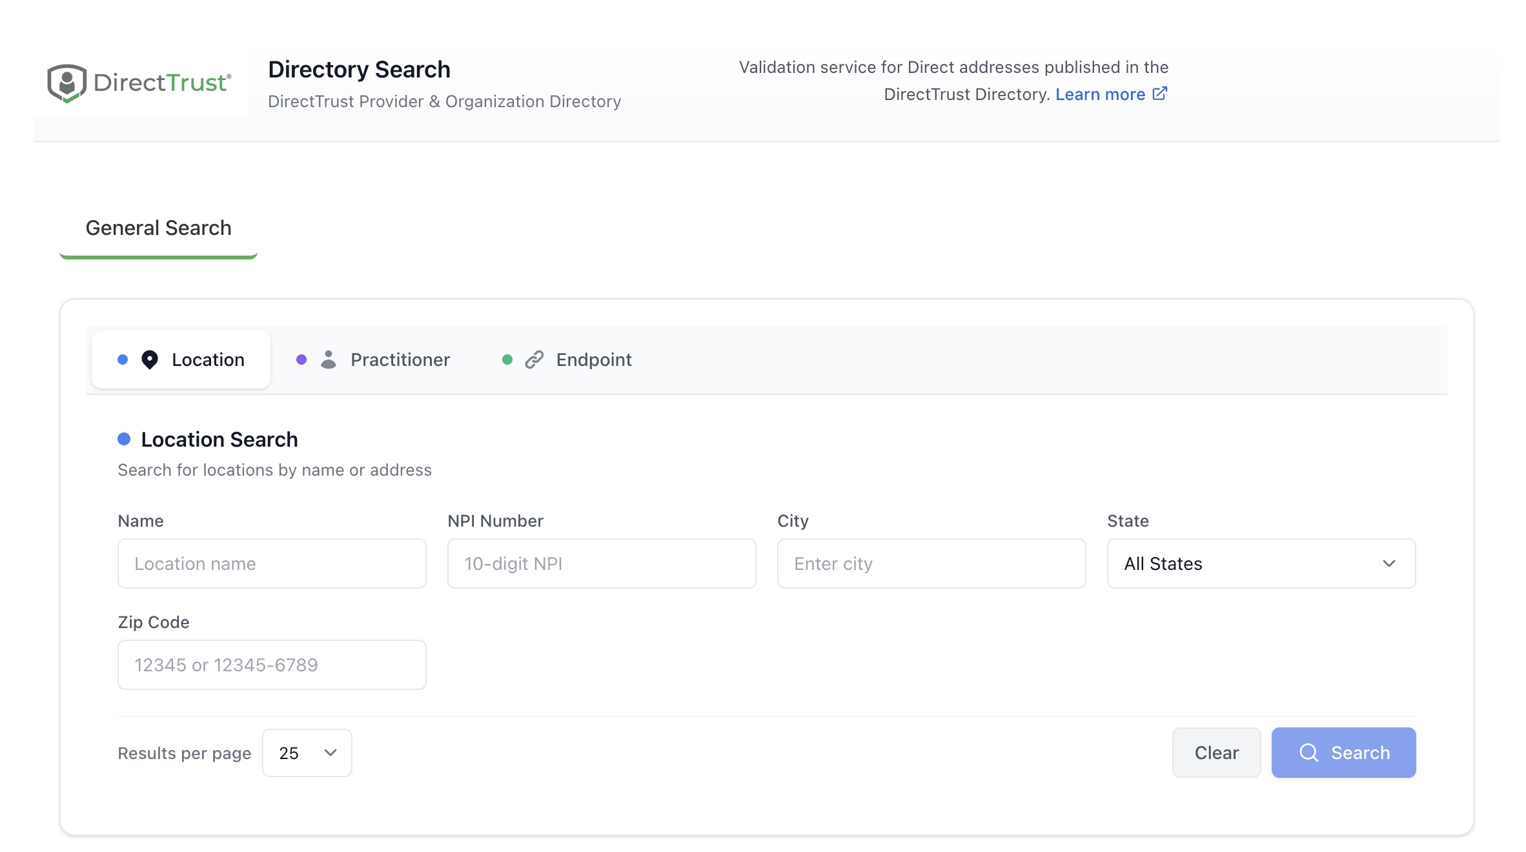This screenshot has height=852, width=1526.
Task: Click the Zip Code label
Action: (x=154, y=622)
